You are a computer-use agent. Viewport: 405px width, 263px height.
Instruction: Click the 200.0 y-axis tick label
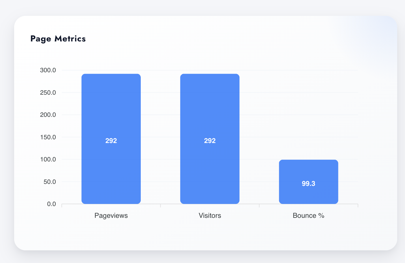tap(48, 115)
